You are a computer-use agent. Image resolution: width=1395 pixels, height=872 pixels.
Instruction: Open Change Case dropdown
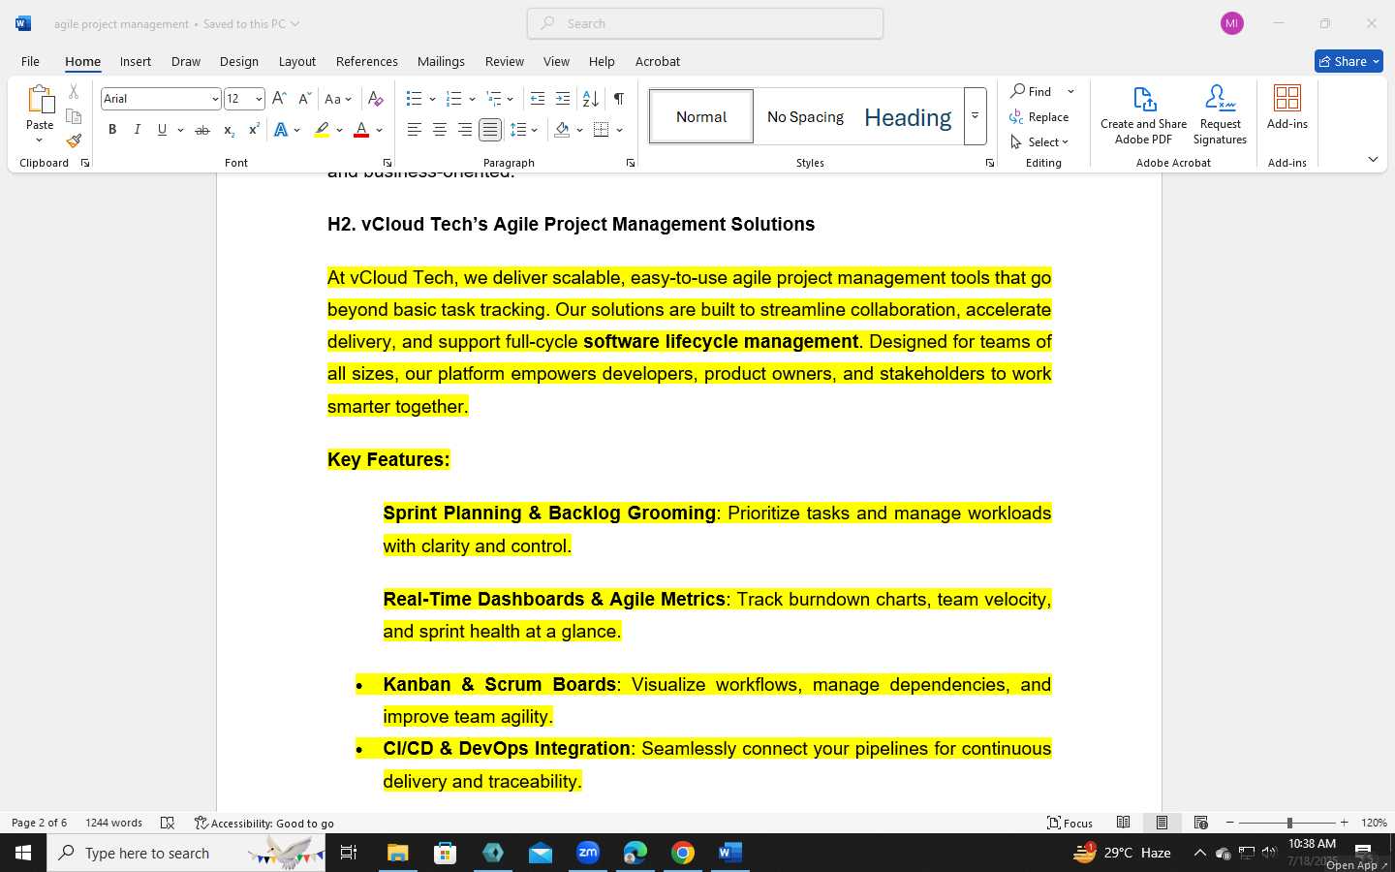tap(338, 99)
